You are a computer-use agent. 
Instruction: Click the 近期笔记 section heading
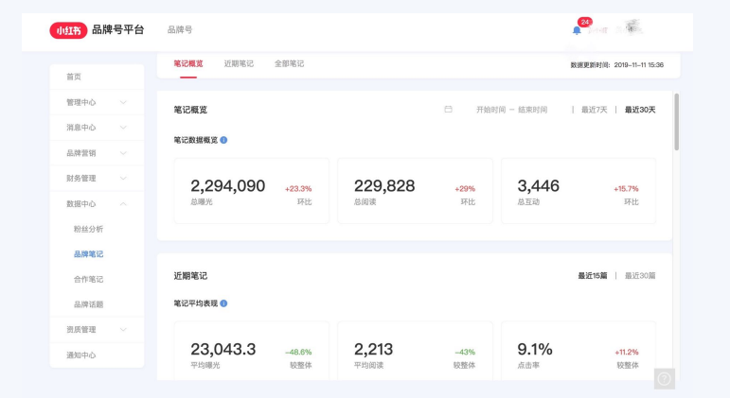pyautogui.click(x=190, y=276)
